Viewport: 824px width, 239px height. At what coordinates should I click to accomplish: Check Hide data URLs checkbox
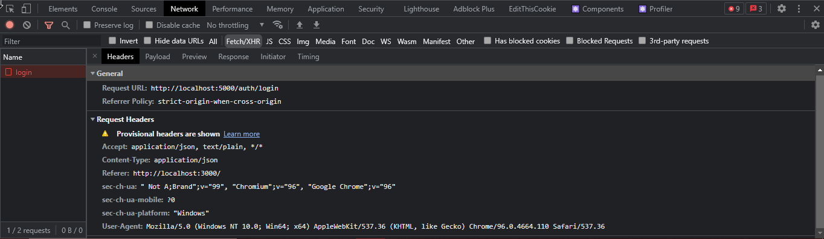[148, 41]
